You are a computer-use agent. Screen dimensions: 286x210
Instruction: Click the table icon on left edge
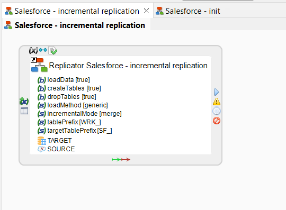pyautogui.click(x=24, y=111)
